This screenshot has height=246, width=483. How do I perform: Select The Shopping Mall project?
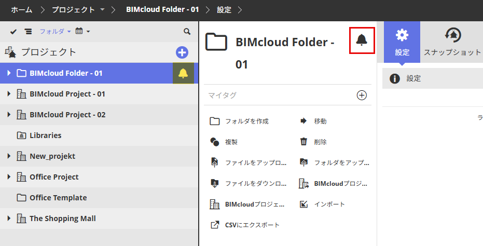pos(63,218)
